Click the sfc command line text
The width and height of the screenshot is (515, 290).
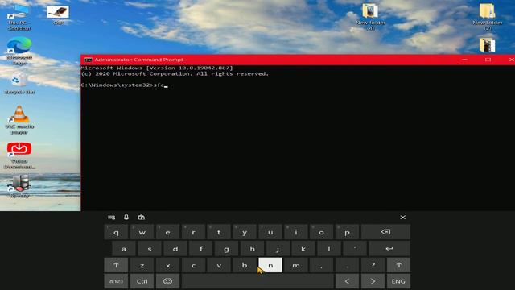[x=159, y=85]
